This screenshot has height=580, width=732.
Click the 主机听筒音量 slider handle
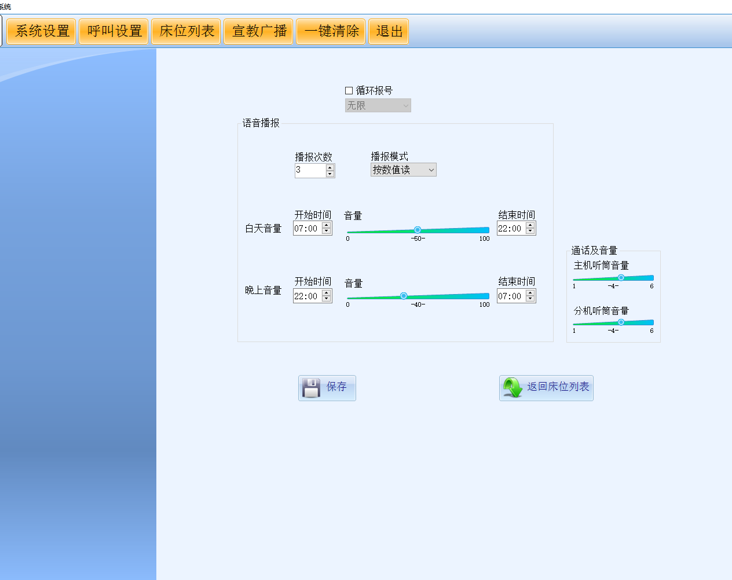621,278
